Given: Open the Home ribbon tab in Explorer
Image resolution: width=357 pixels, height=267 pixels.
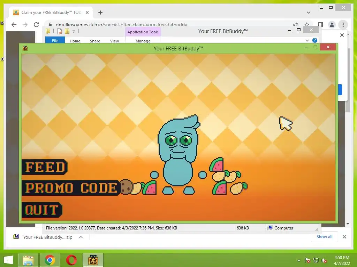Looking at the screenshot, I should [x=75, y=41].
